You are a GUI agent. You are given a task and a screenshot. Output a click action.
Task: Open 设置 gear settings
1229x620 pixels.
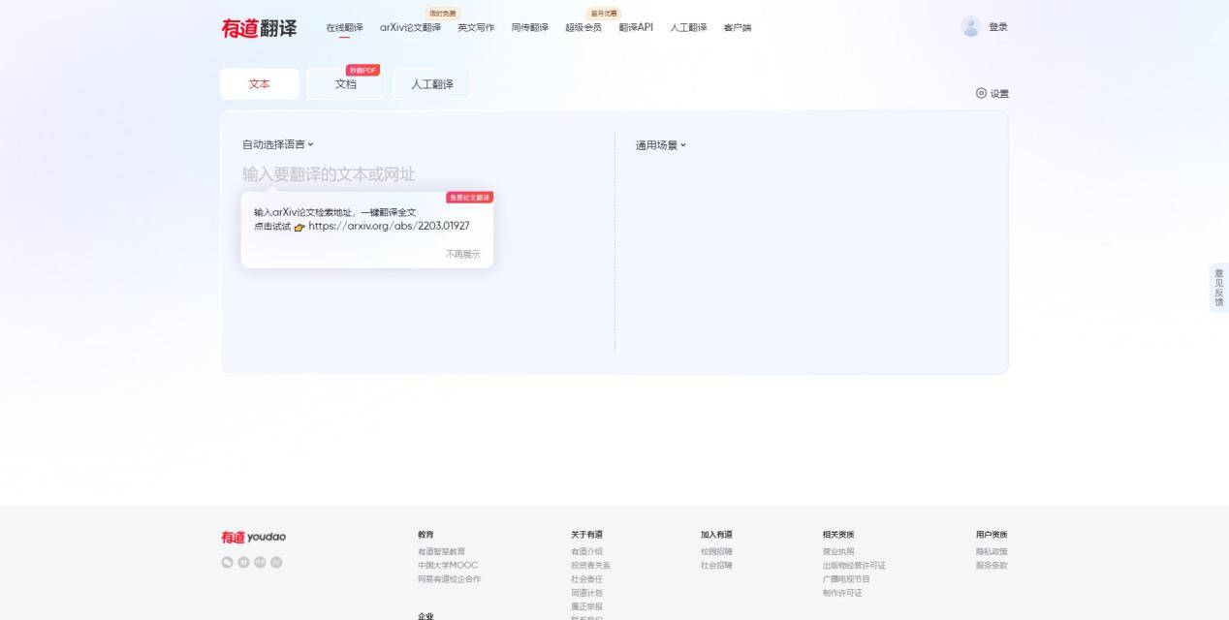pos(993,93)
